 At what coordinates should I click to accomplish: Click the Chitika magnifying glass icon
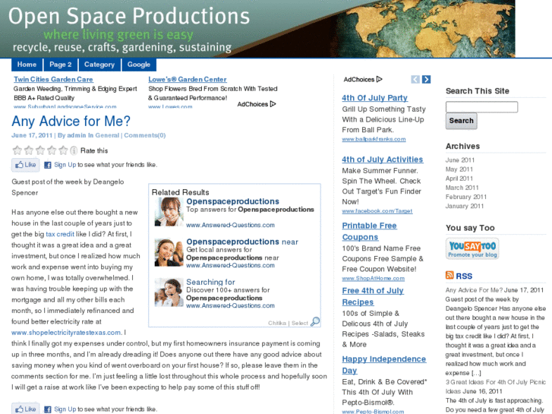click(x=316, y=322)
